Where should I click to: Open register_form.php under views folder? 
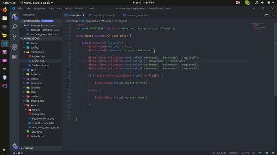pyautogui.click(x=43, y=119)
